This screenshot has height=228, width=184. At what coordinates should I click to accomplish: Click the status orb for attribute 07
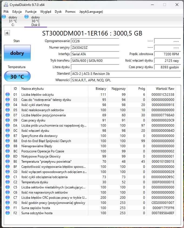(x=8, y=115)
